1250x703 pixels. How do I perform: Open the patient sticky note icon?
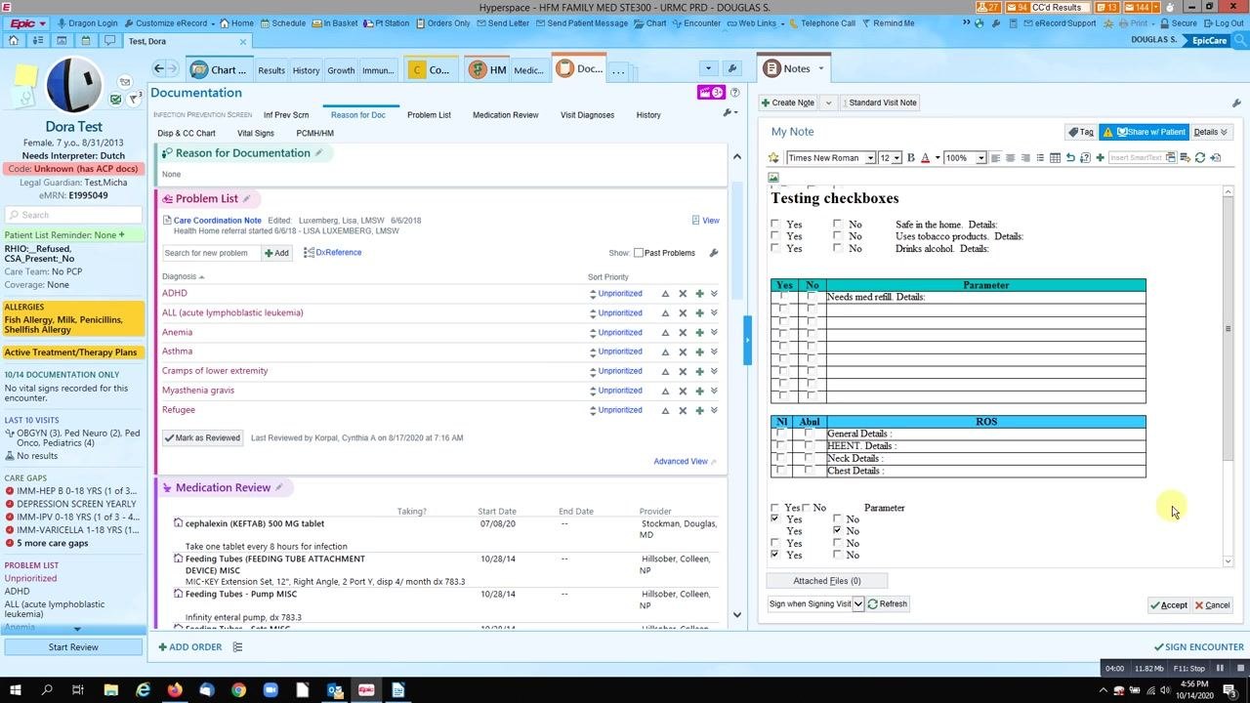(25, 75)
